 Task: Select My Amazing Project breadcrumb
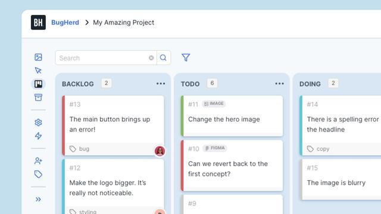123,23
